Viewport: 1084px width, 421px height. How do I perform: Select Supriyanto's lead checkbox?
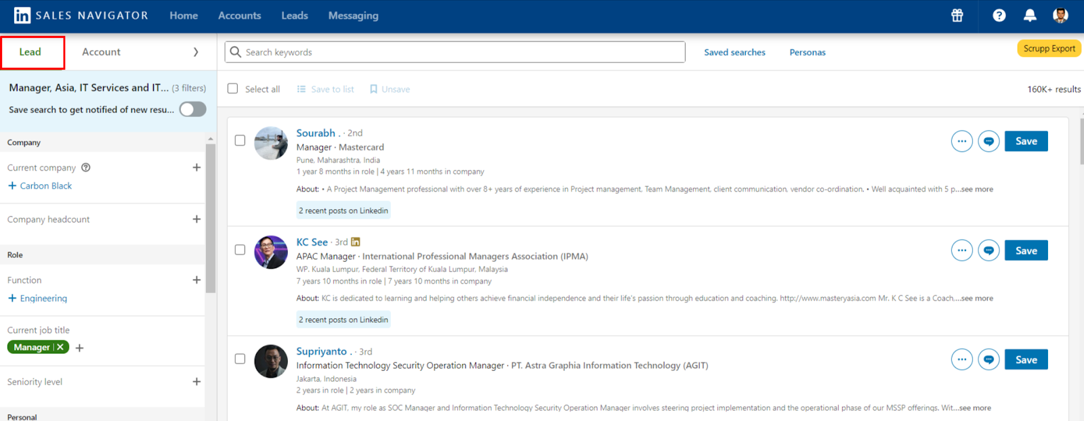click(x=240, y=359)
